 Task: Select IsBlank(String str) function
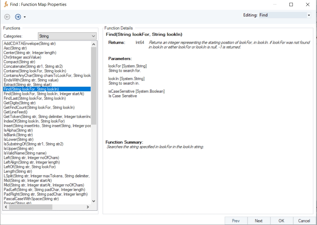[x=18, y=135]
